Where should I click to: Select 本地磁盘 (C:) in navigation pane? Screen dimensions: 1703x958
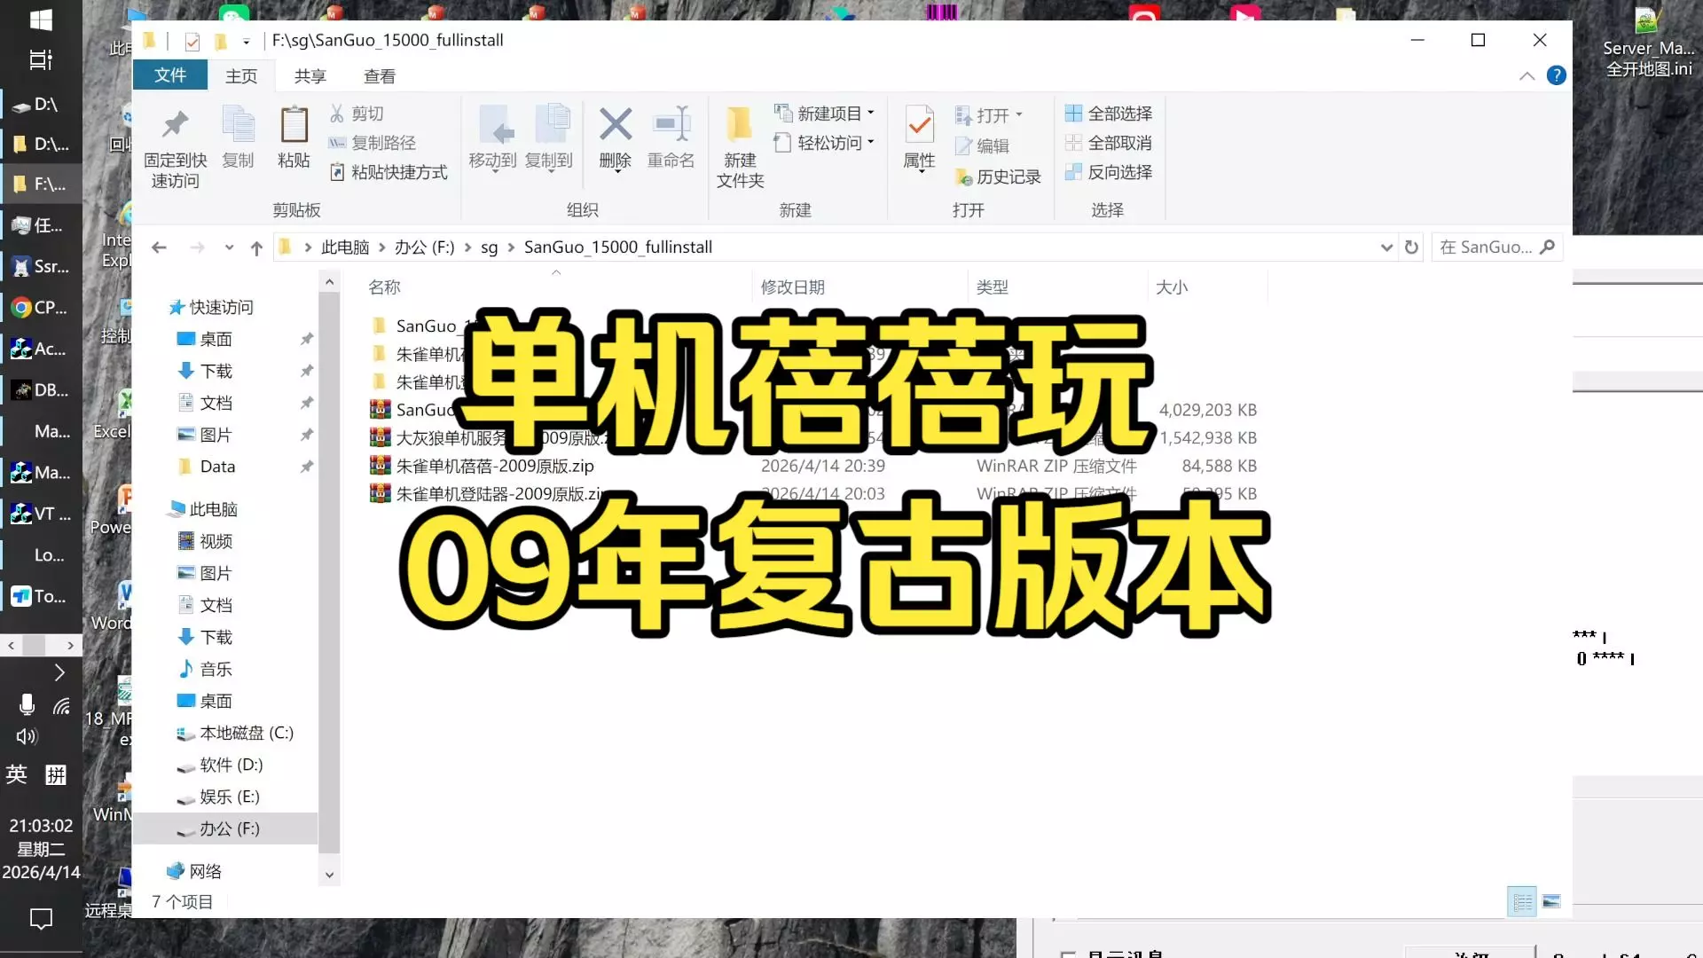[x=246, y=733]
